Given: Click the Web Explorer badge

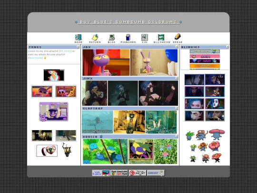Looking at the screenshot, I should tap(101, 173).
